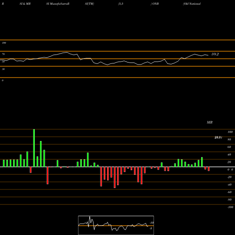
Task: Click the tallest green histogram bar
Action: [34, 148]
